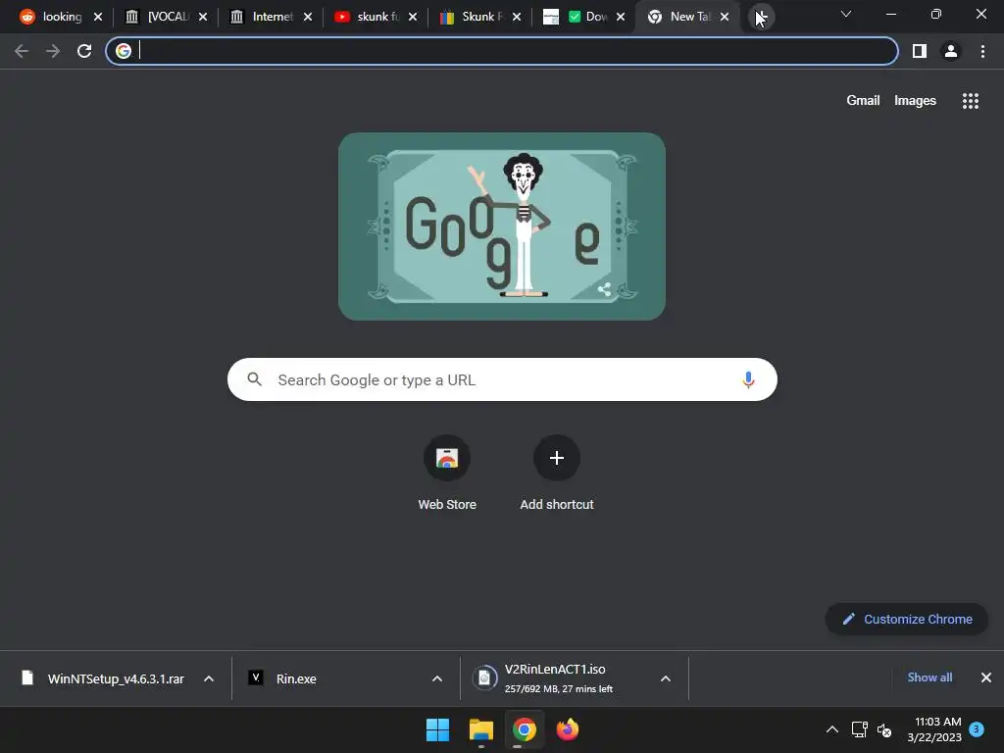Expand options for V2RinLenACT1.iso download
Screen dimensions: 1004x753
pos(666,678)
